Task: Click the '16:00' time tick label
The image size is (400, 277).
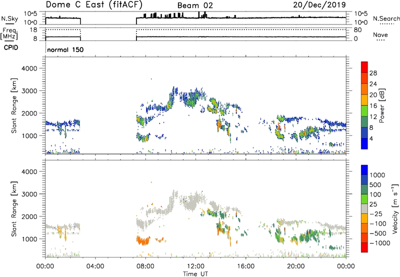Action: click(x=245, y=266)
